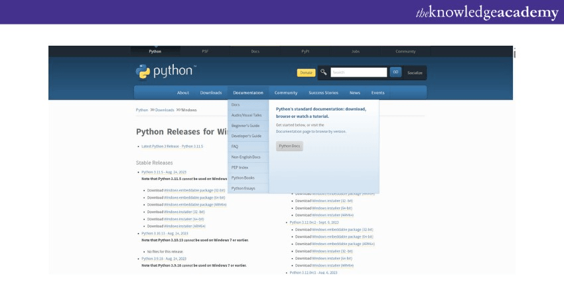Choose Developer's Guide in the dropdown

tap(248, 136)
